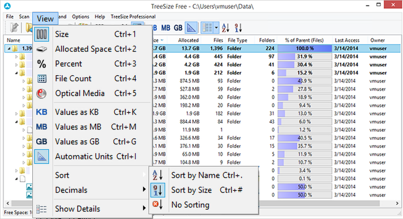The height and width of the screenshot is (219, 403).
Task: Open the Help menu
Action: (x=100, y=17)
